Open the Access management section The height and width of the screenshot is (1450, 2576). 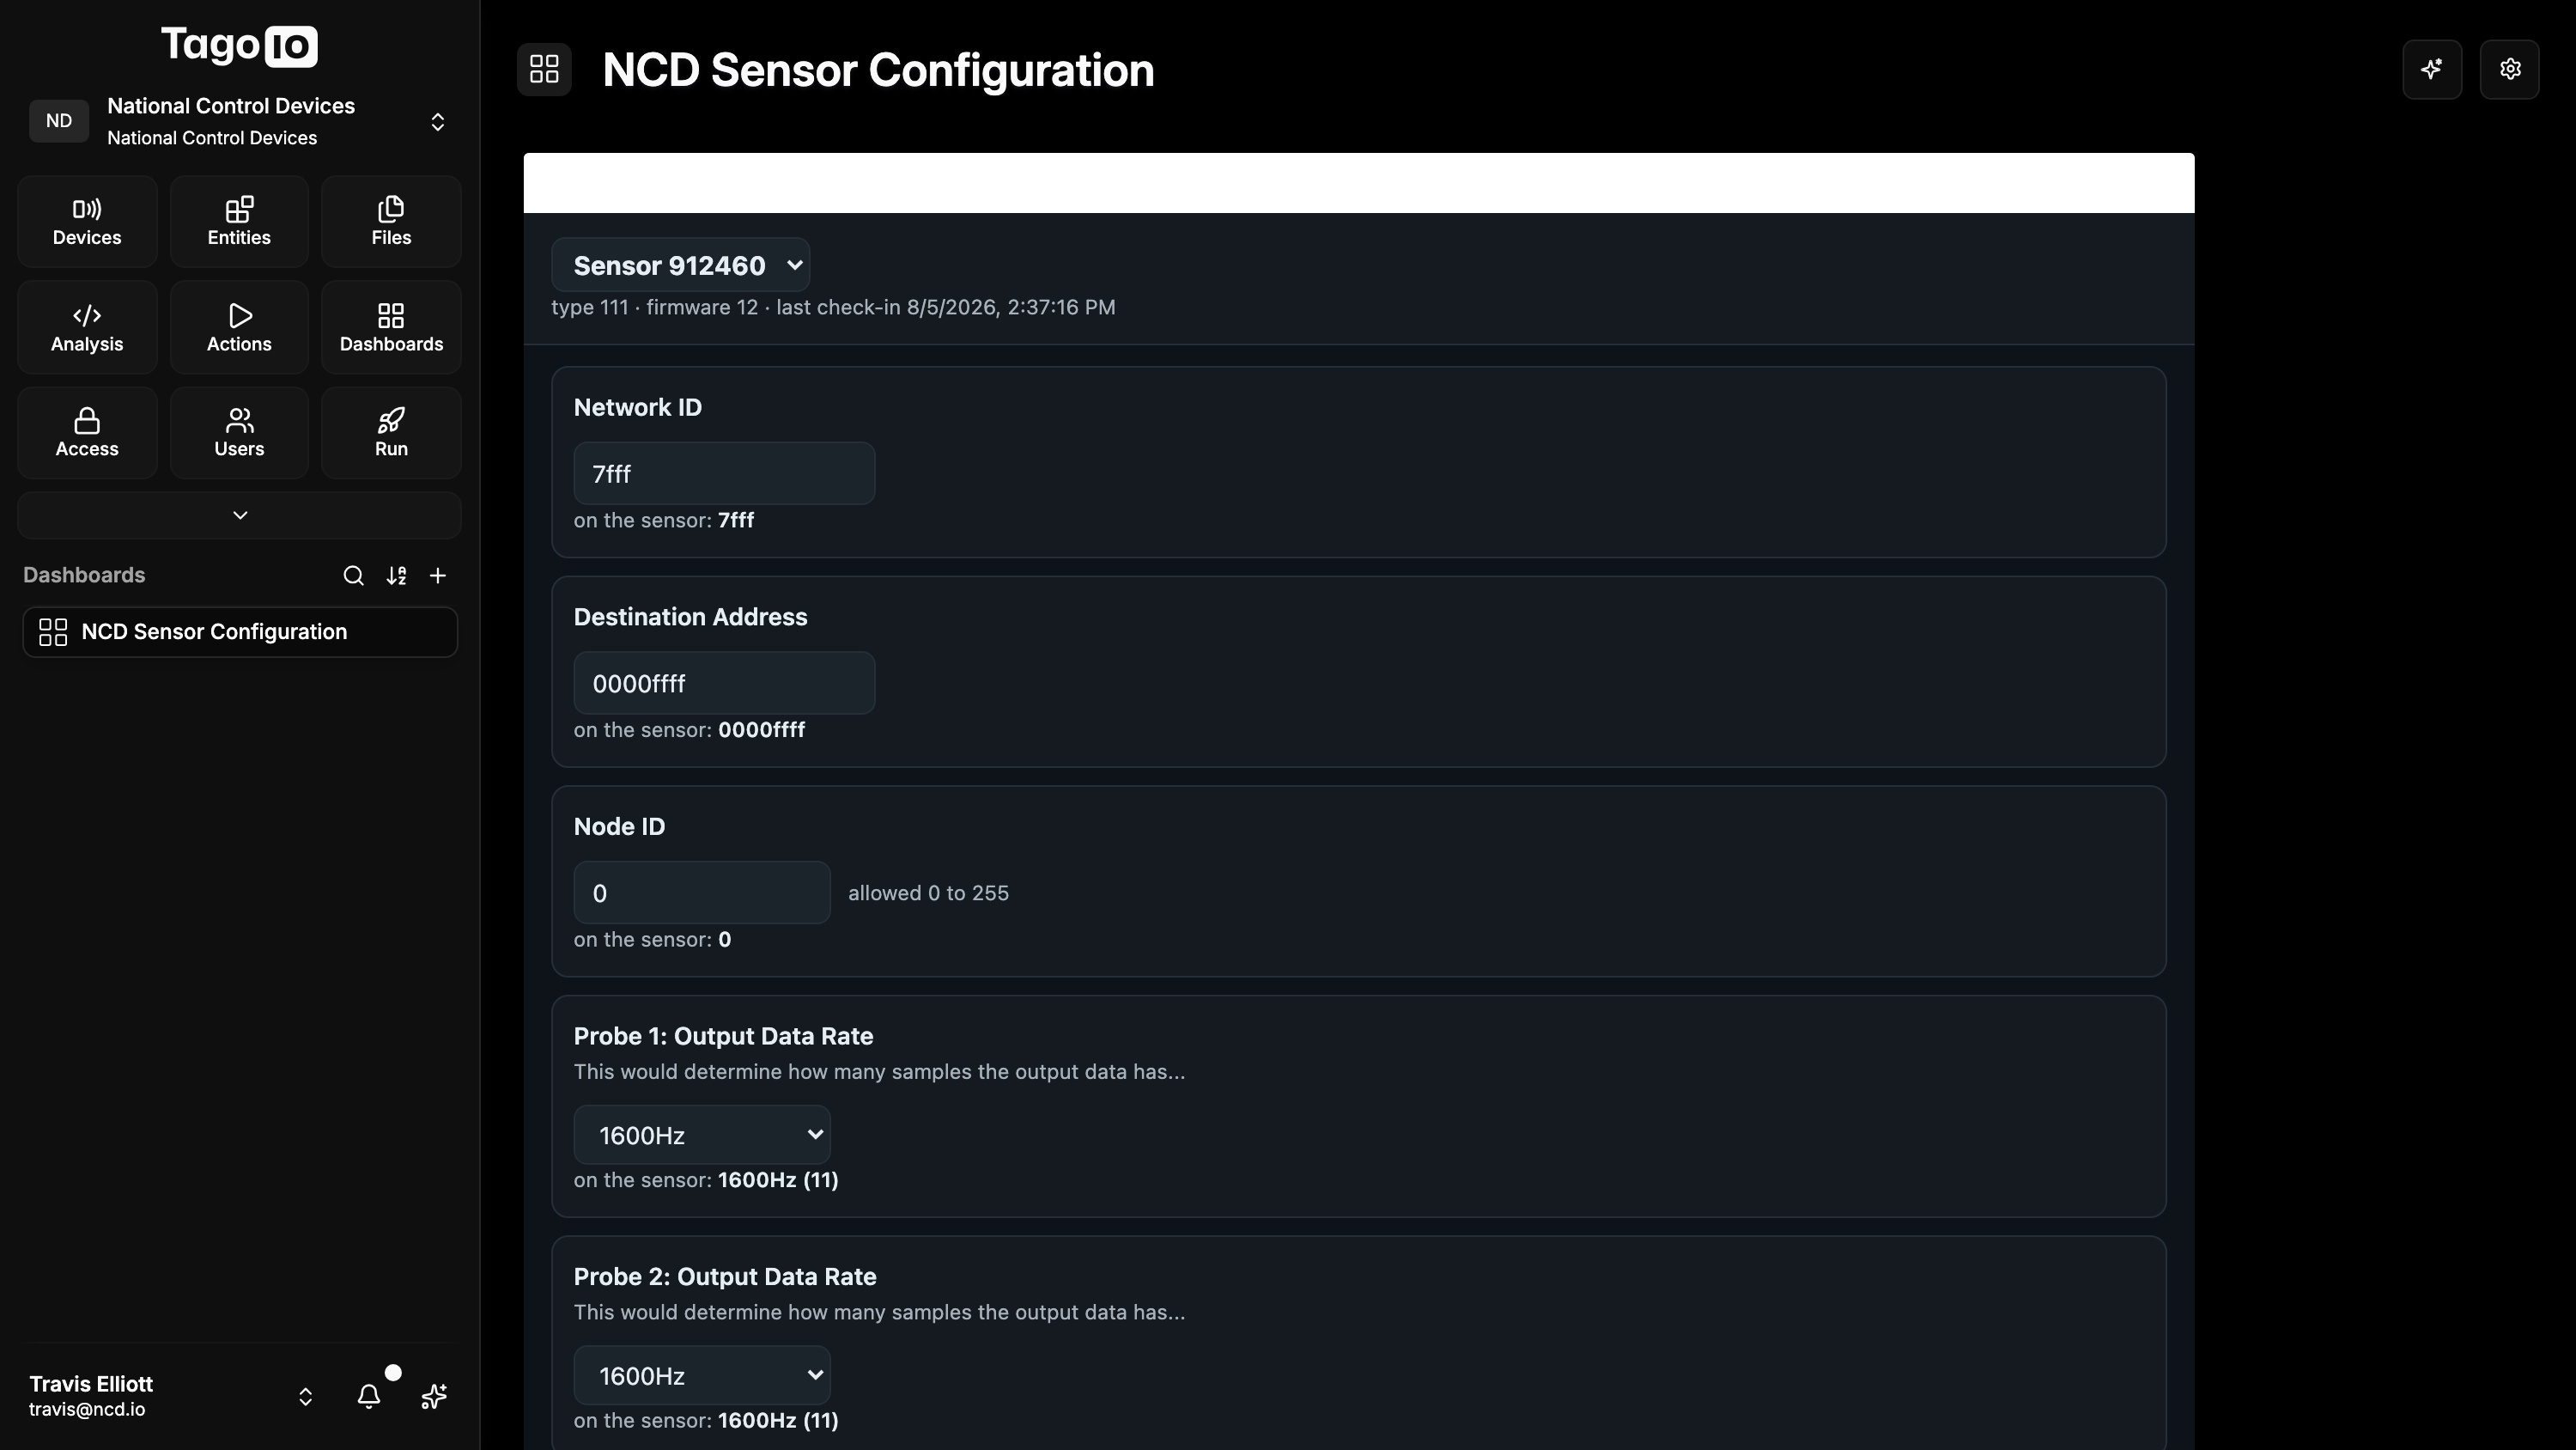pyautogui.click(x=87, y=432)
